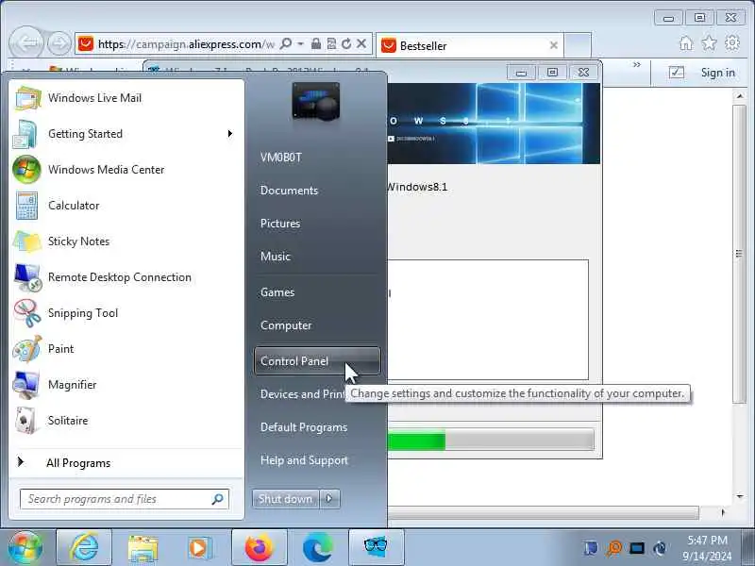This screenshot has width=755, height=566.
Task: Click the search magnifier in Start search box
Action: pos(218,499)
